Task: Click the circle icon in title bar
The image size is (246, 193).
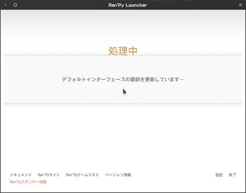Action: [x=15, y=5]
